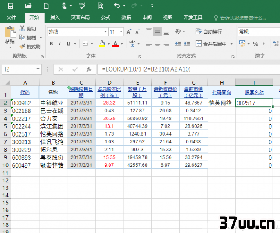280x233 pixels.
Task: Click Wrap Text (自动换行) button
Action: pyautogui.click(x=209, y=31)
